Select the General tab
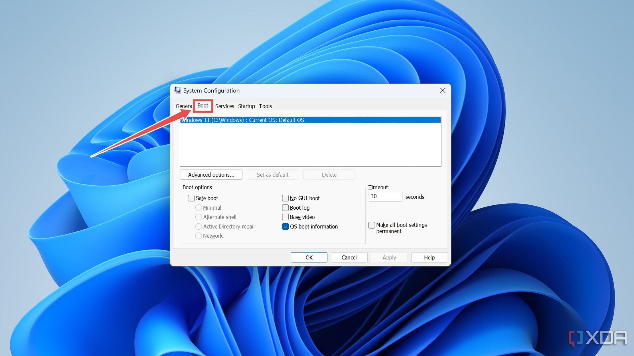This screenshot has width=634, height=356. [184, 106]
